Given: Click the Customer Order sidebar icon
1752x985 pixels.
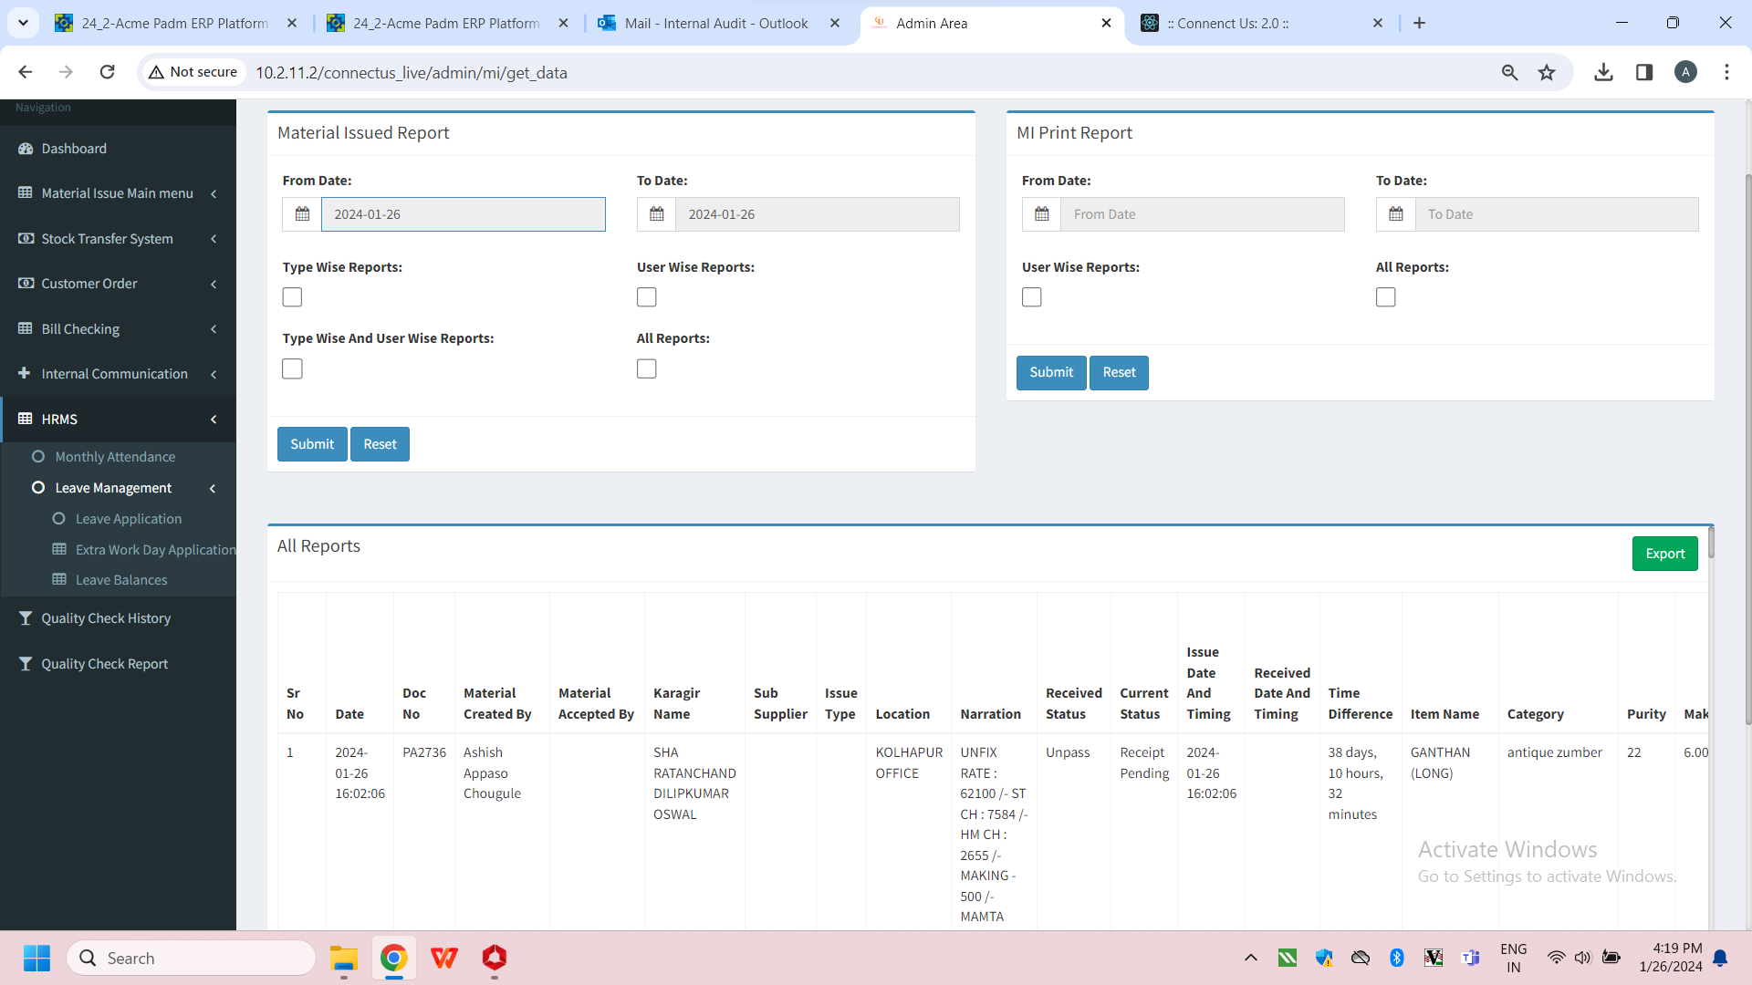Looking at the screenshot, I should 26,284.
